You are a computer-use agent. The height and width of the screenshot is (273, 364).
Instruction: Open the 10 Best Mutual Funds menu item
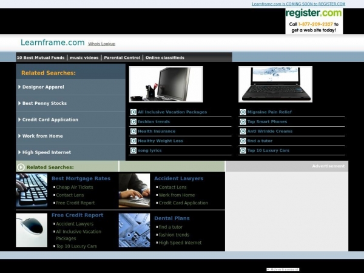click(41, 58)
